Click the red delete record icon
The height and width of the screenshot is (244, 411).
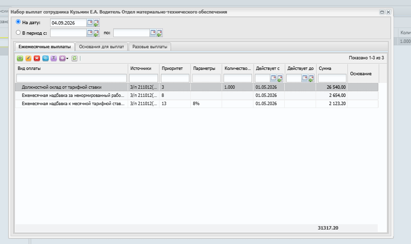pos(37,58)
